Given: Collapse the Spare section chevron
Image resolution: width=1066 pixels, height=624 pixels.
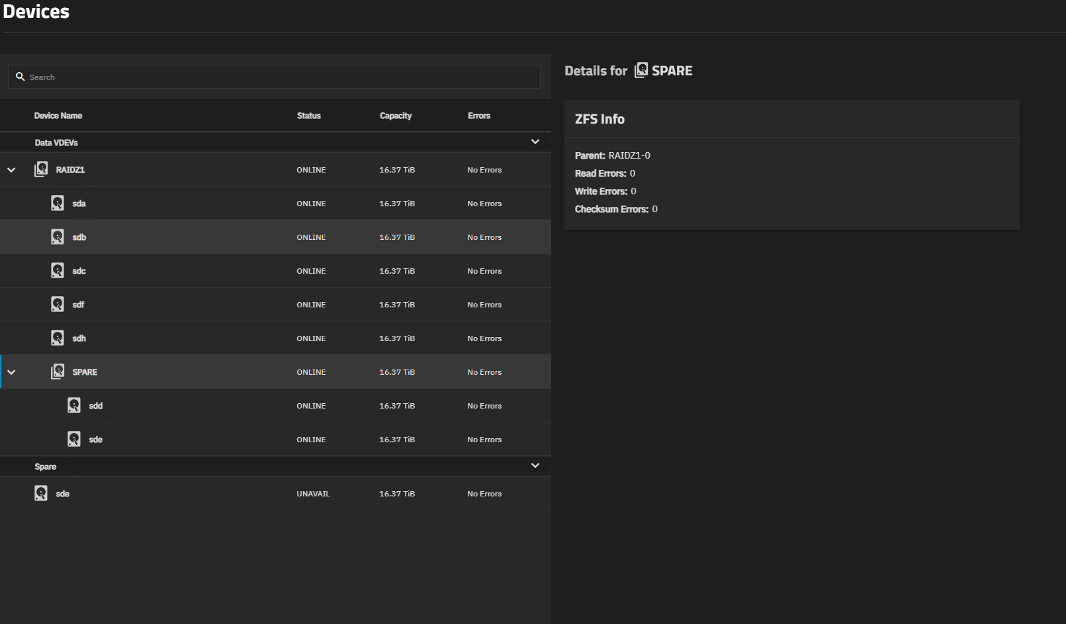Looking at the screenshot, I should [535, 466].
